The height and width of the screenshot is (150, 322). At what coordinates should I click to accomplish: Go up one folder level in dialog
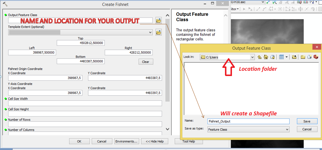[260, 57]
